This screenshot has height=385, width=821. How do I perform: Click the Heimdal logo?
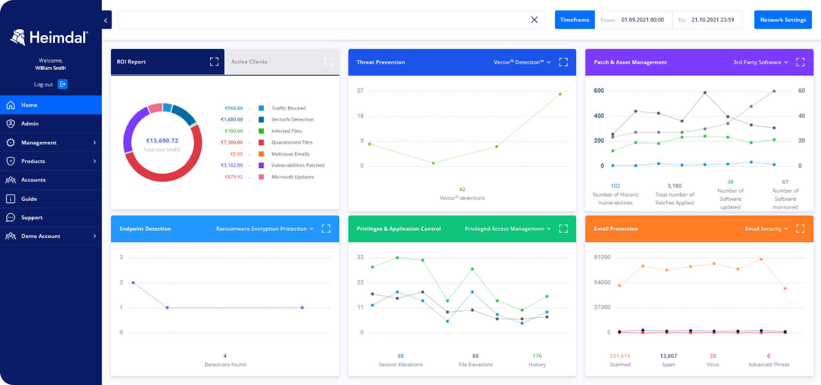click(50, 37)
